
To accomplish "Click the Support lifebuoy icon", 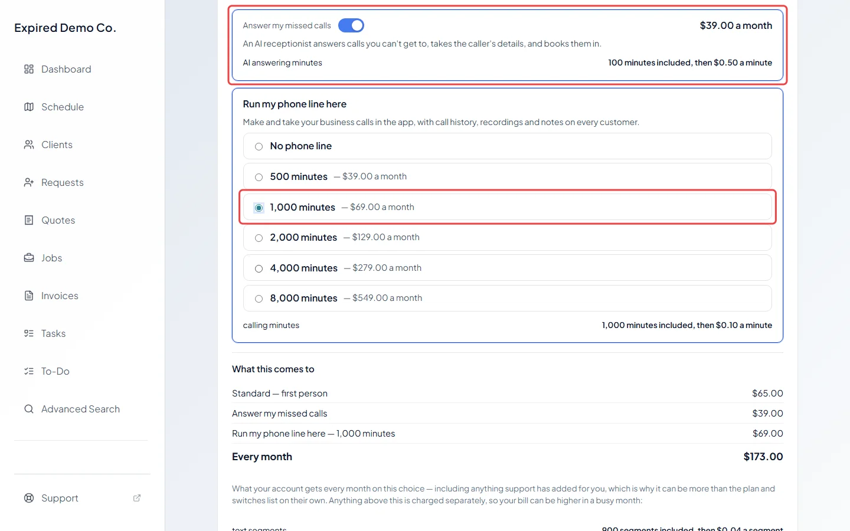I will click(x=29, y=498).
